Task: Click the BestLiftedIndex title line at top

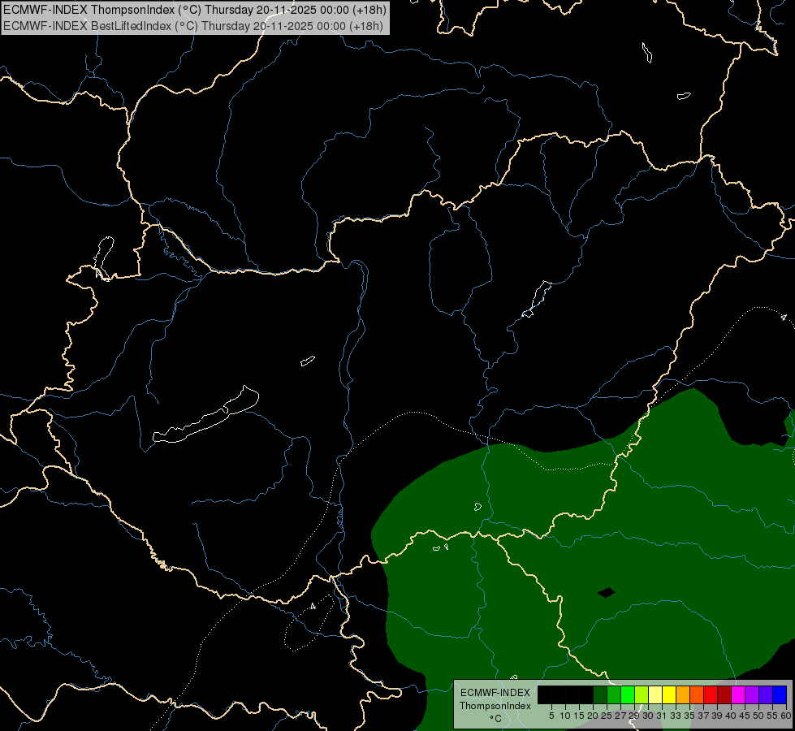Action: point(193,26)
